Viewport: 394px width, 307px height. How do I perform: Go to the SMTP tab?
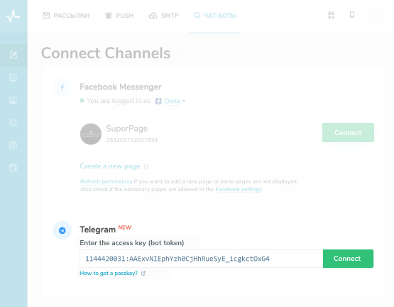coord(163,16)
